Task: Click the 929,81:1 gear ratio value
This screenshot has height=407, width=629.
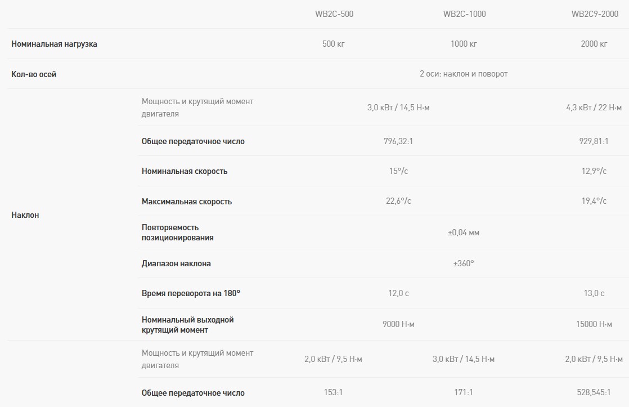Action: tap(594, 141)
